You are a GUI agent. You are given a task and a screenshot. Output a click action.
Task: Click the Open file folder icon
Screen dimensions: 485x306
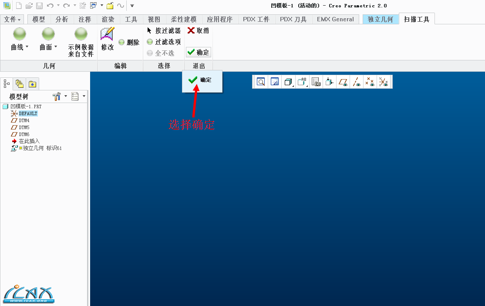click(29, 6)
